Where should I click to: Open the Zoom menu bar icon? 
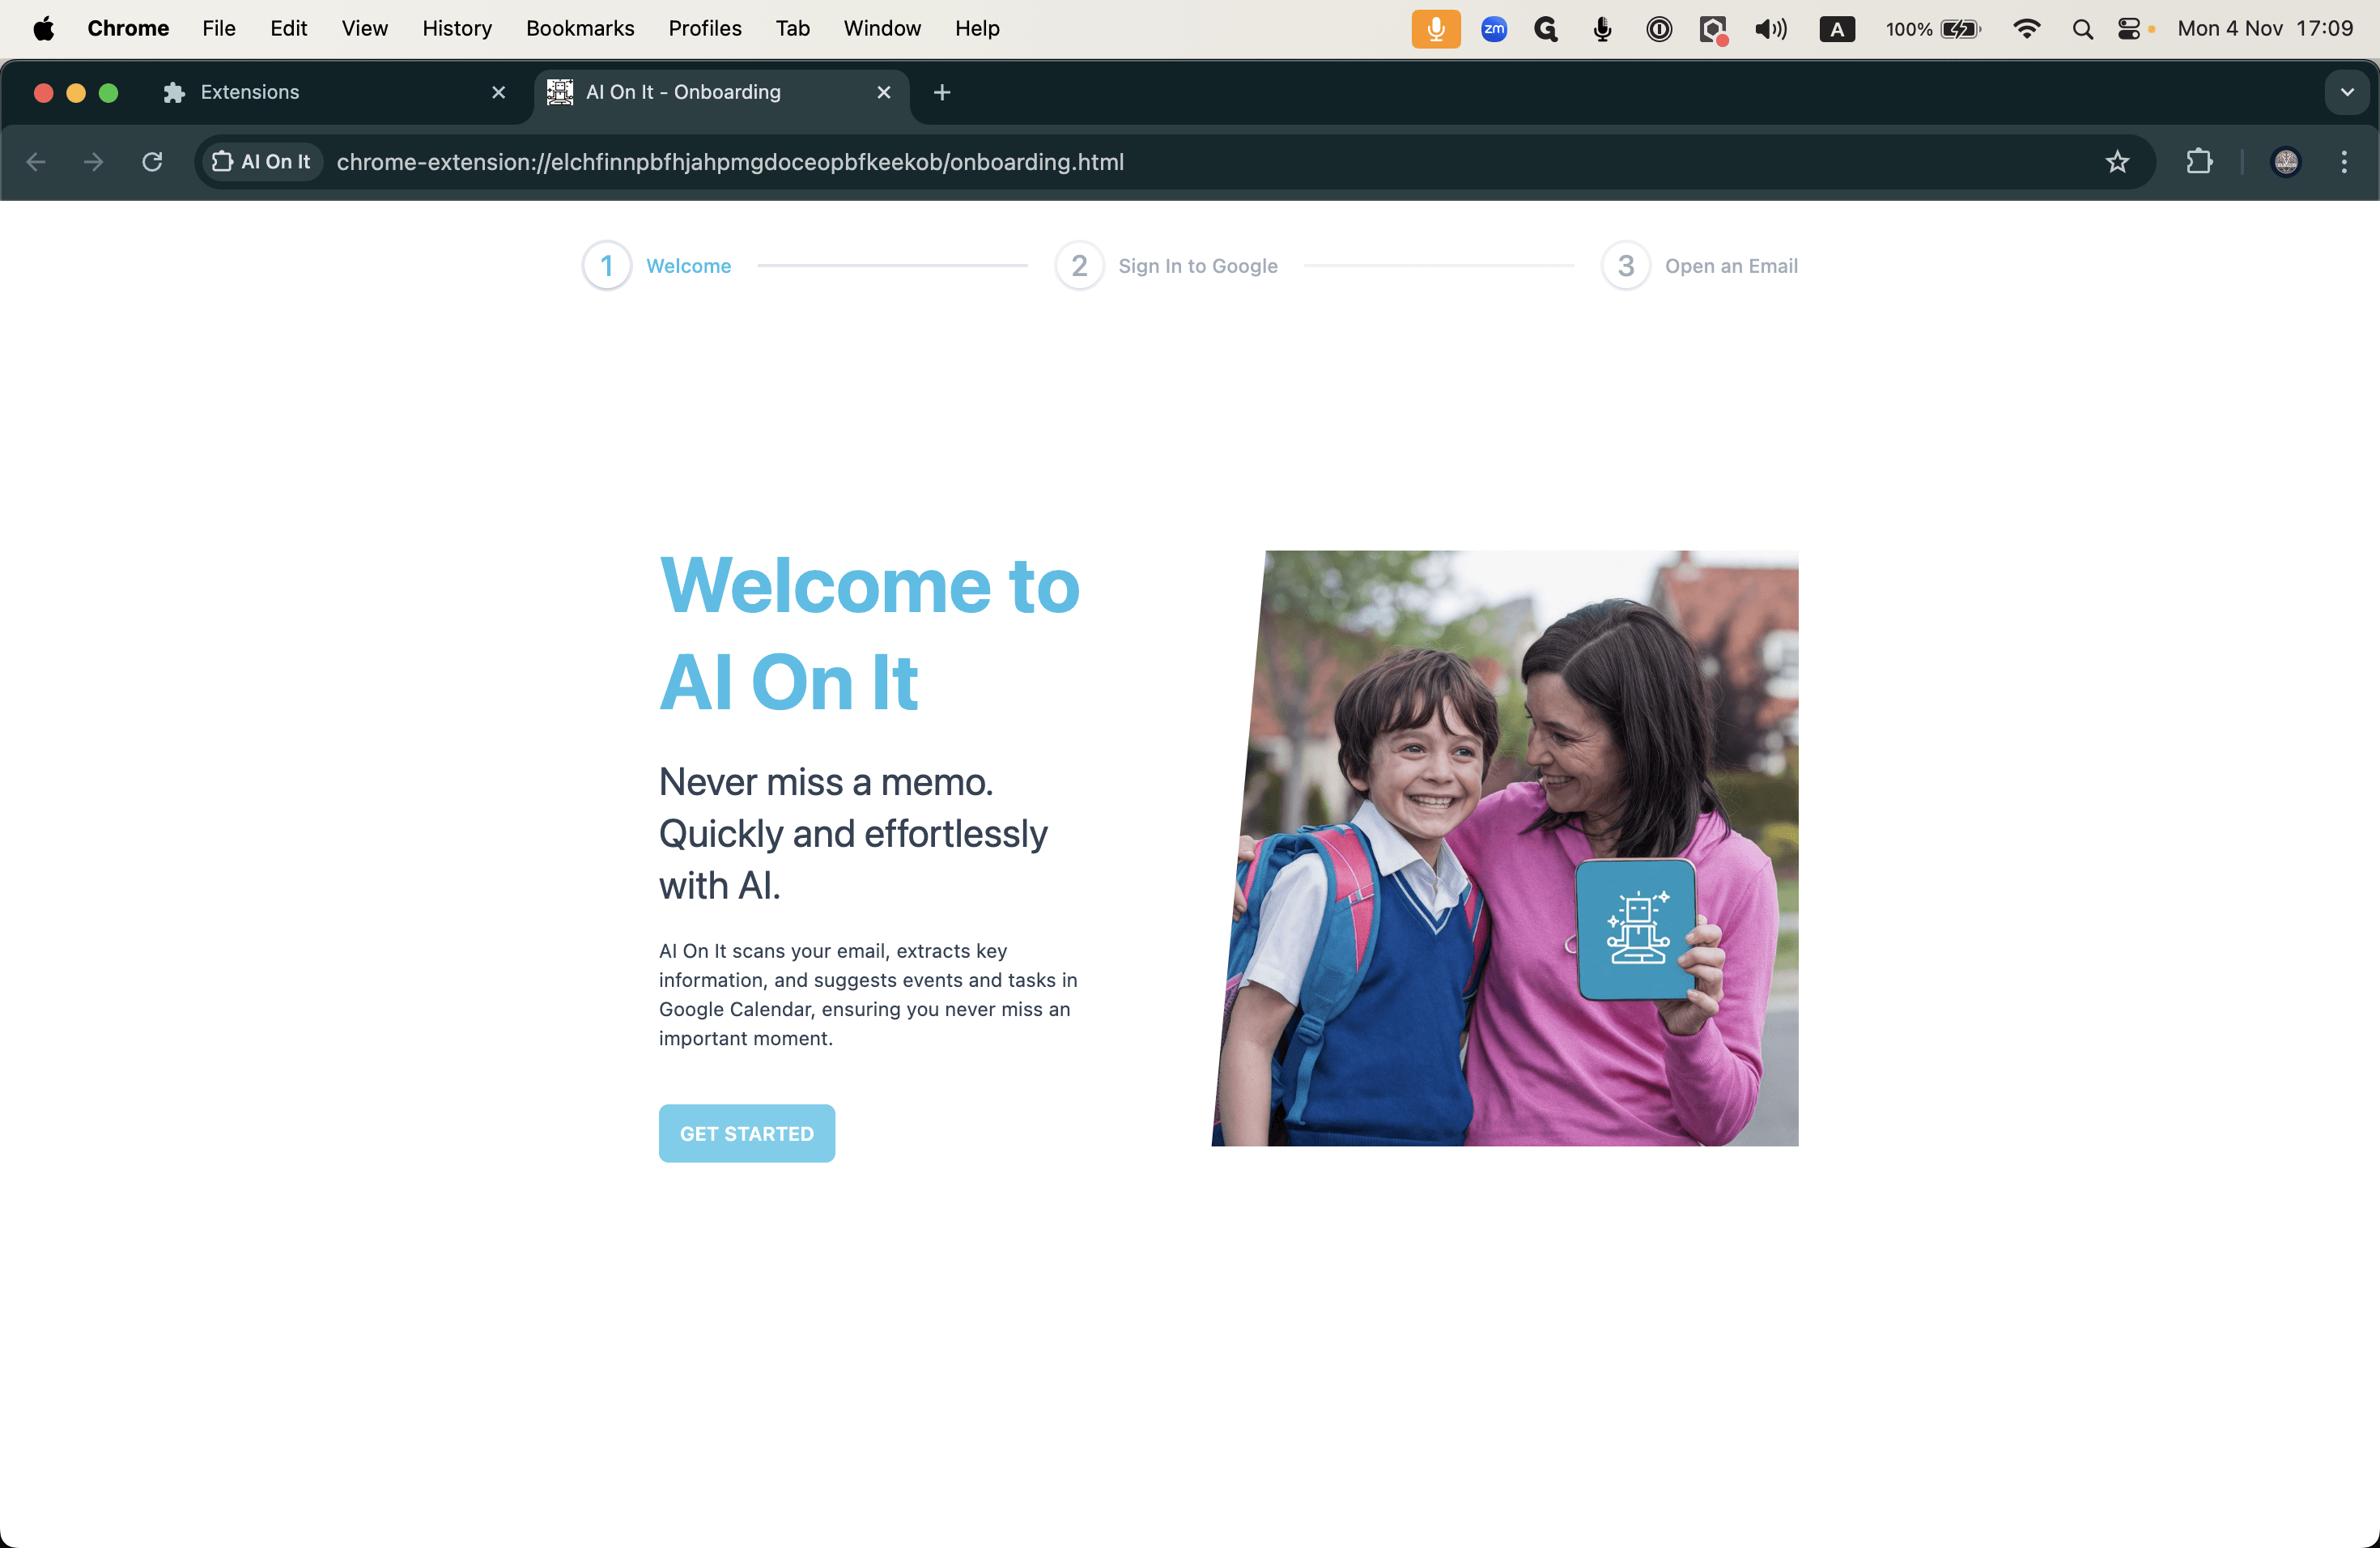(x=1494, y=29)
